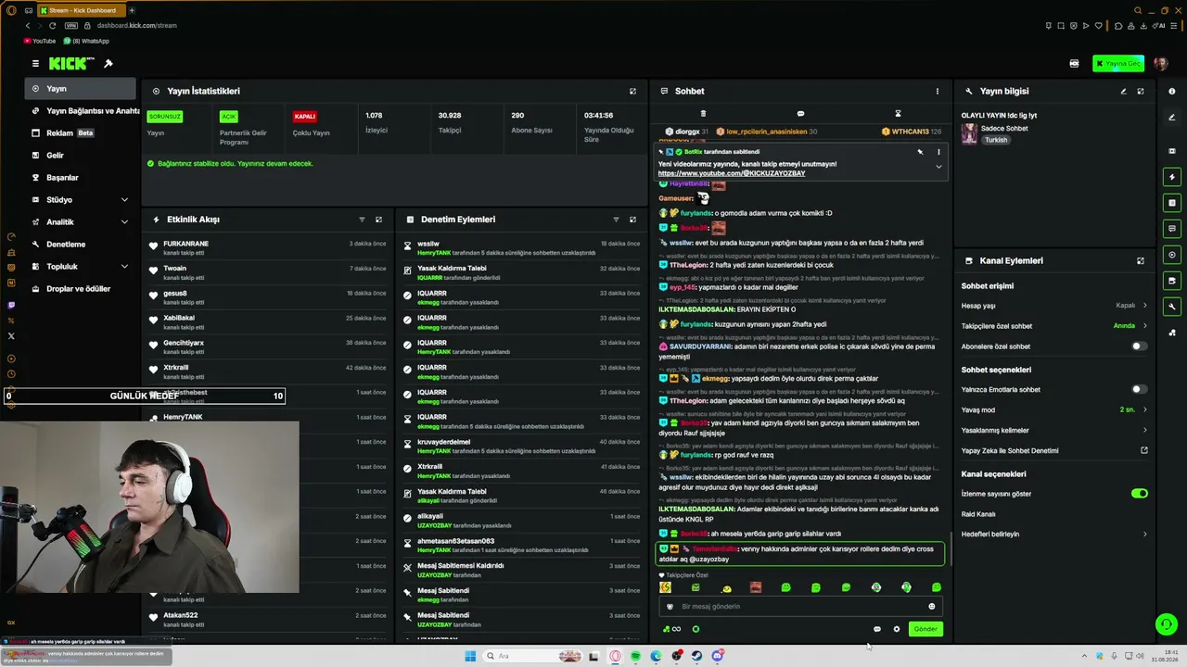Edit stream info with the Yayın bilgisi pencil

pyautogui.click(x=1123, y=91)
